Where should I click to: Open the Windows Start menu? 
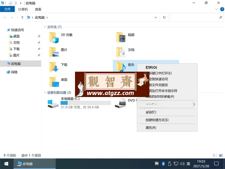6,164
